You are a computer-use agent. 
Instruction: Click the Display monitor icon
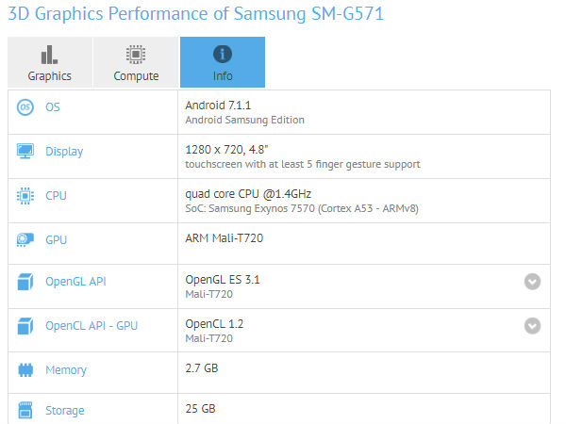tap(25, 151)
